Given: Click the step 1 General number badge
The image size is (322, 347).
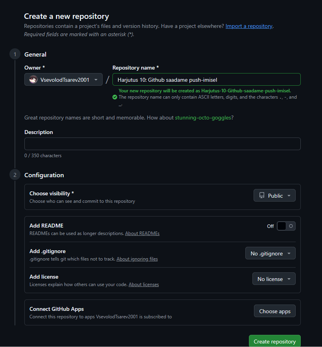Looking at the screenshot, I should 15,54.
